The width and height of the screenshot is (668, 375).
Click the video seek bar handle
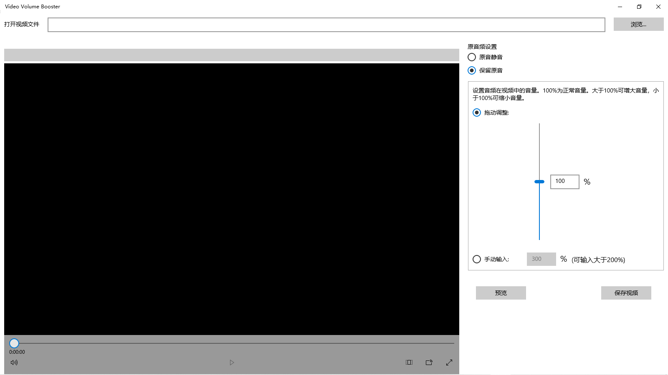[x=14, y=343]
